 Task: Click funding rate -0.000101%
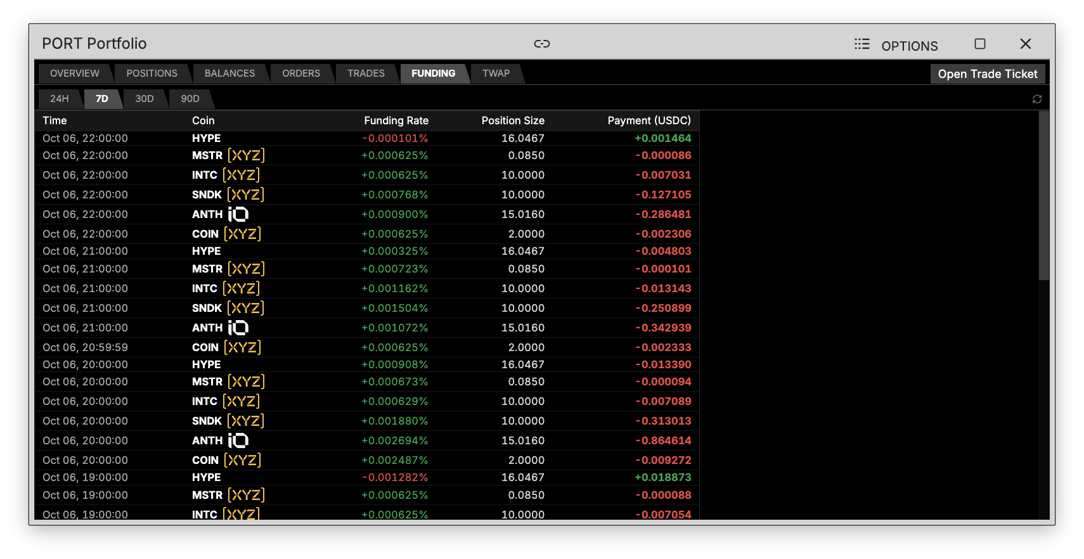[396, 138]
